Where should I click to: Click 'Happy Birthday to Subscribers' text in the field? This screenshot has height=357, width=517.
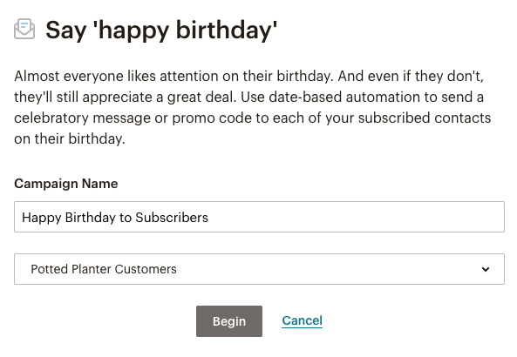115,218
